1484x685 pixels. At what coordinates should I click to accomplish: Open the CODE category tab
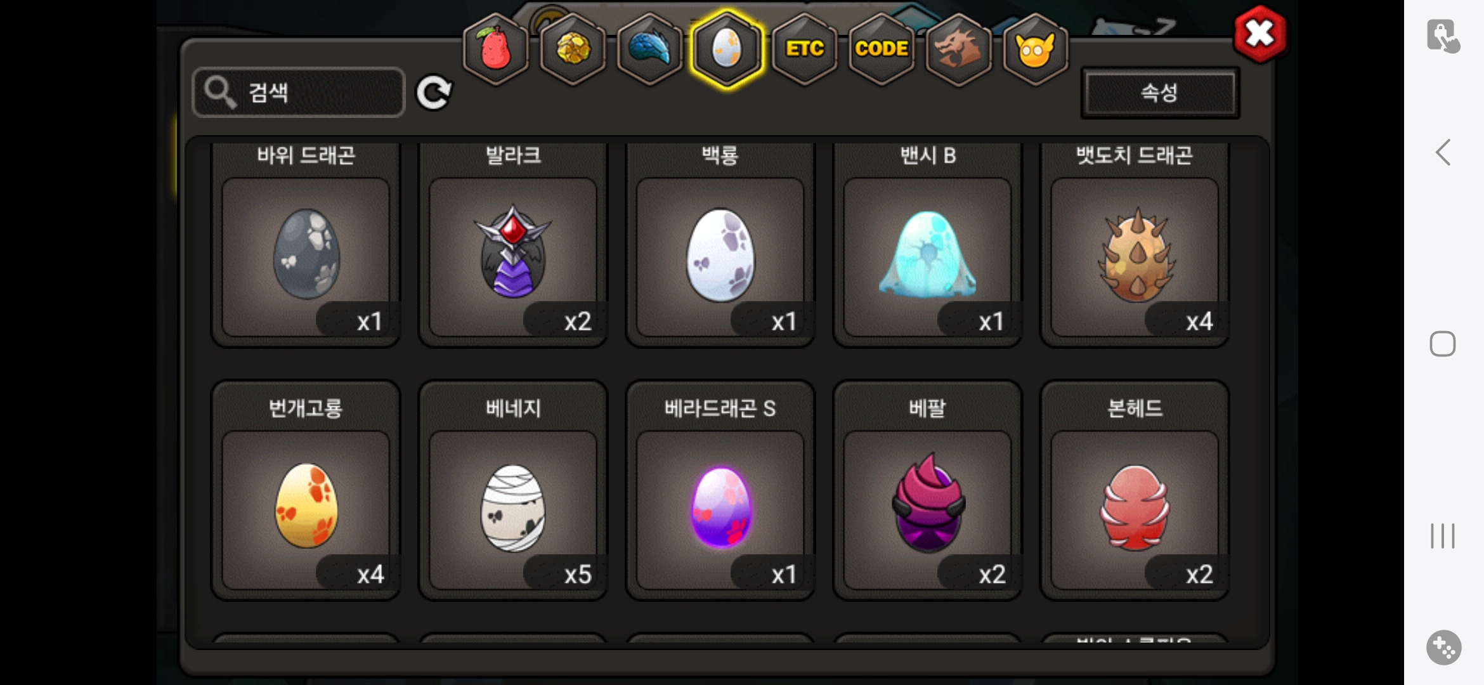[x=881, y=49]
